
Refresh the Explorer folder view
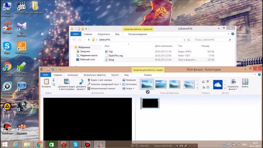pos(189,40)
